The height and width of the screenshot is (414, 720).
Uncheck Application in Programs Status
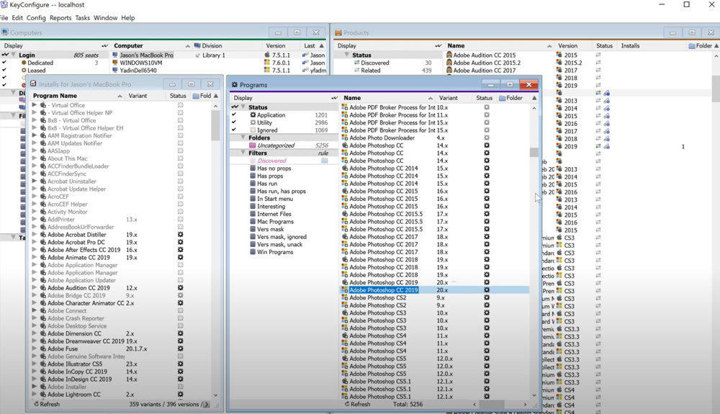pos(234,114)
